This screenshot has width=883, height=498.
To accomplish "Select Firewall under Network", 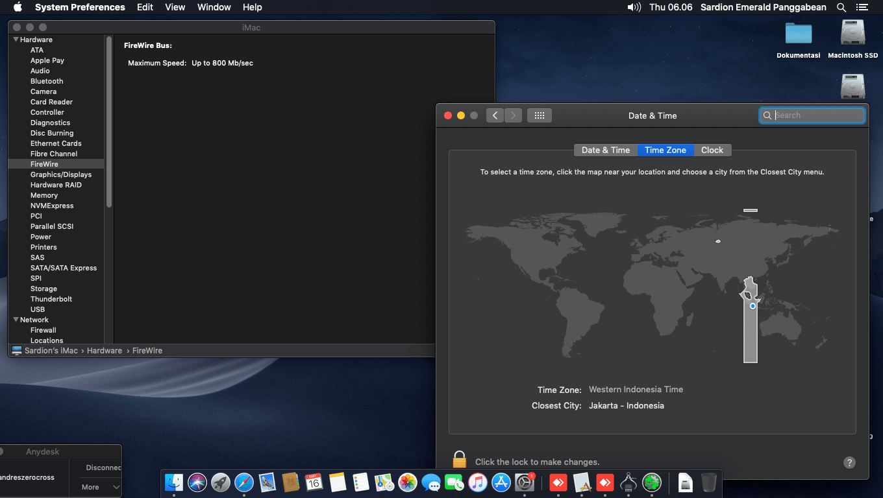I will point(44,330).
